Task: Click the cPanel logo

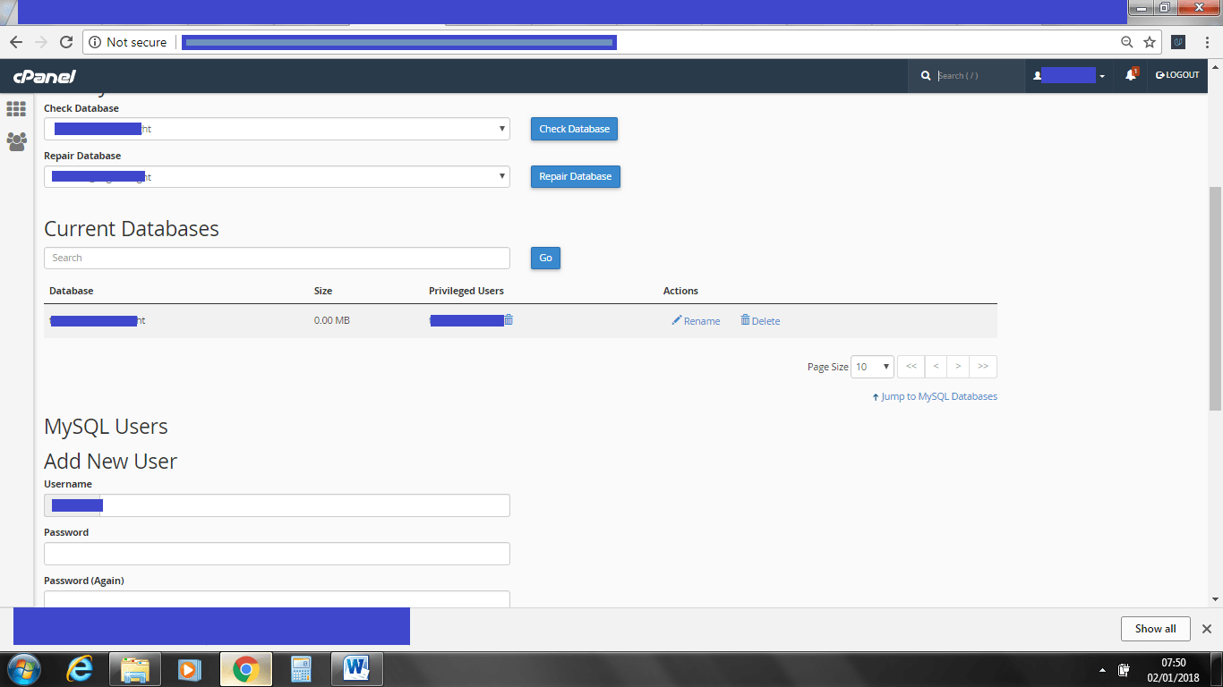Action: (44, 76)
